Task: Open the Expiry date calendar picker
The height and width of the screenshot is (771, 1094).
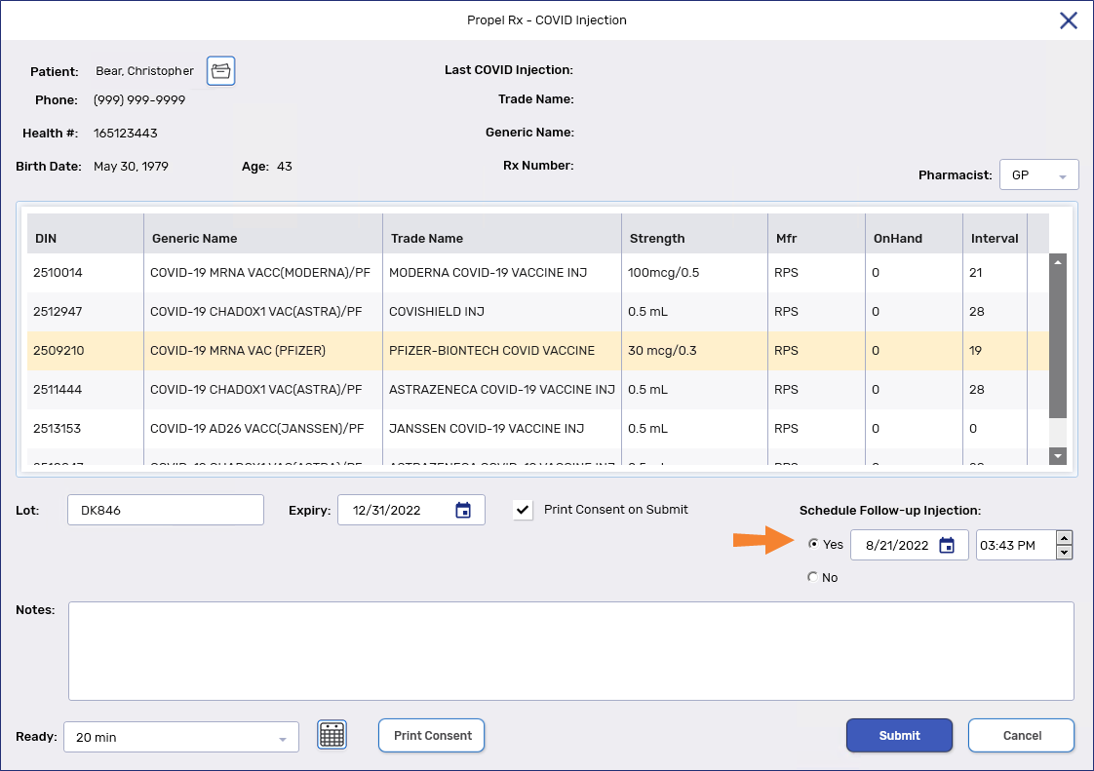Action: (463, 511)
